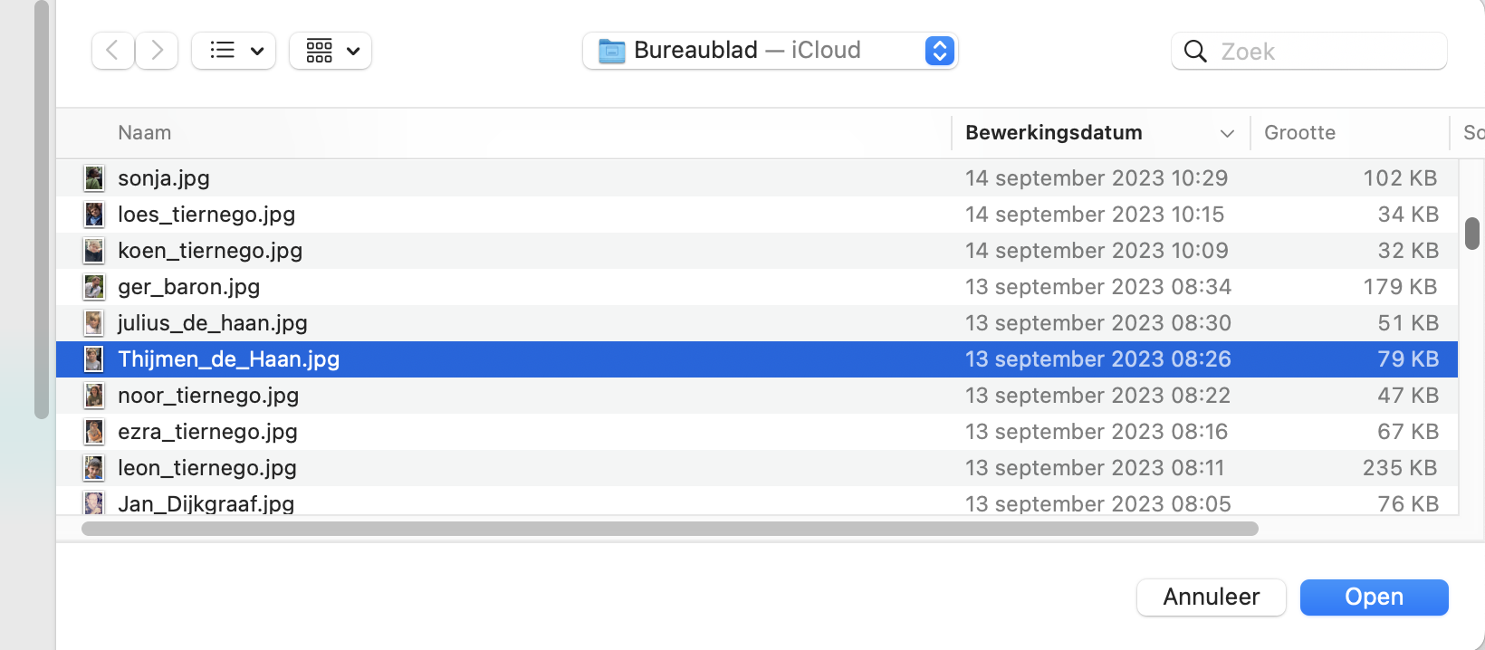1485x650 pixels.
Task: Sort files by the Naam column
Action: click(x=145, y=133)
